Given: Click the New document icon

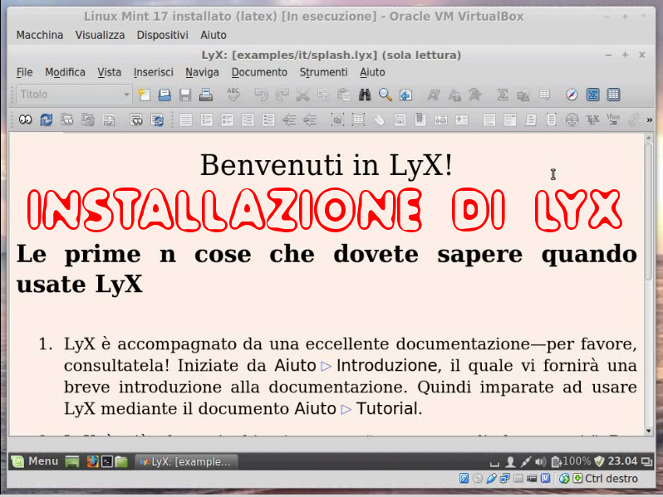Looking at the screenshot, I should pos(144,95).
